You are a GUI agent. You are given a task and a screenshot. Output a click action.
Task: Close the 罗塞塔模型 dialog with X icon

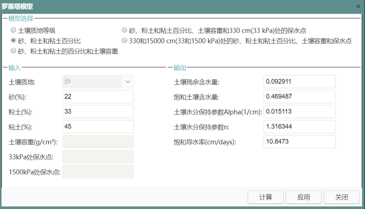coord(358,6)
